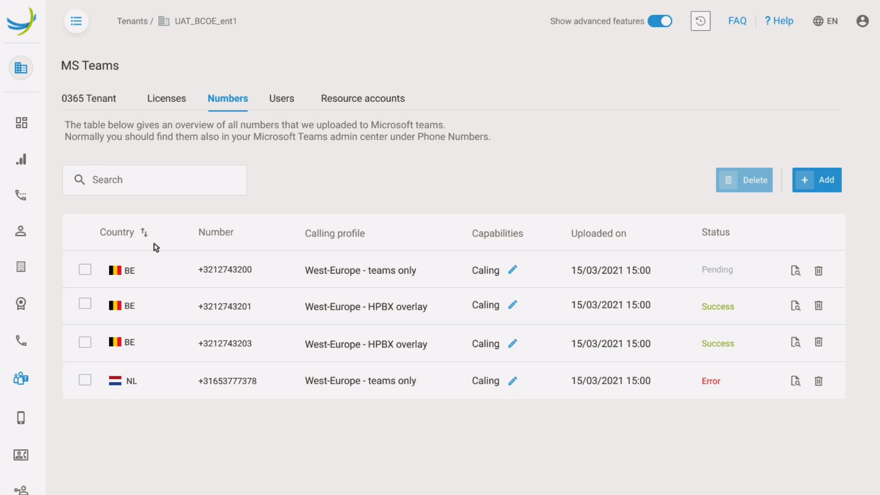880x495 pixels.
Task: Switch to the Licenses tab
Action: [166, 98]
